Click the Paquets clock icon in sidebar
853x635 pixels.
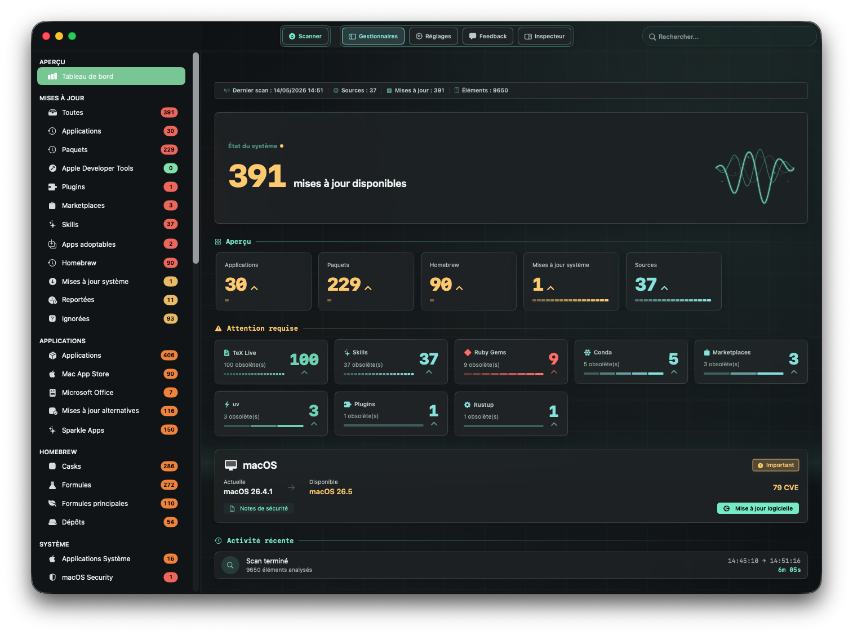(52, 150)
